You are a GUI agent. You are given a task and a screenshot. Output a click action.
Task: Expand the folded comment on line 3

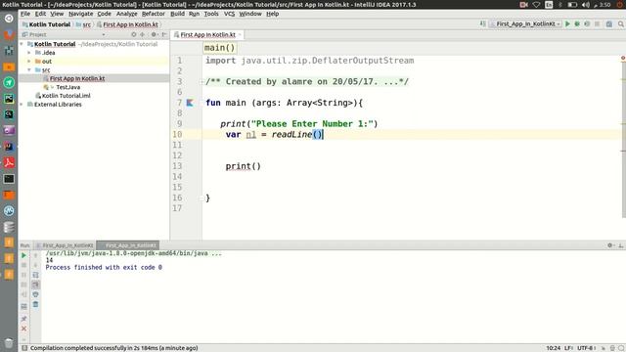(x=201, y=82)
